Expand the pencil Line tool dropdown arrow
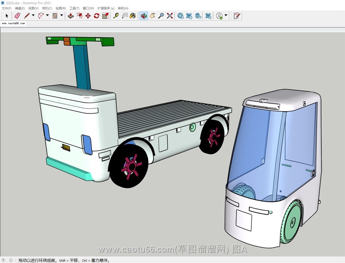The image size is (345, 263). [33, 15]
